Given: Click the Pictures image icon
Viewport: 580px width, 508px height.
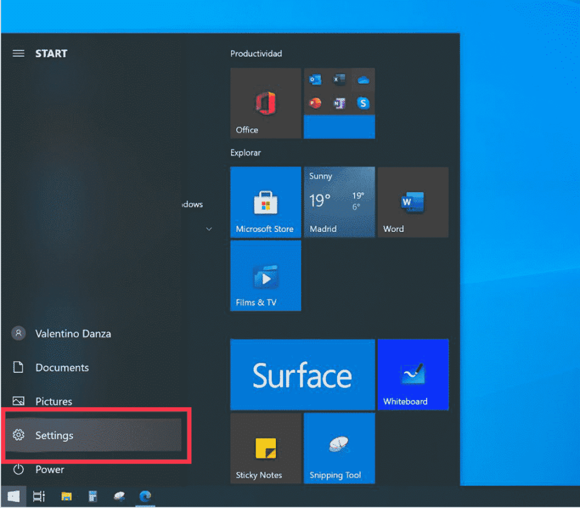Looking at the screenshot, I should tap(19, 401).
